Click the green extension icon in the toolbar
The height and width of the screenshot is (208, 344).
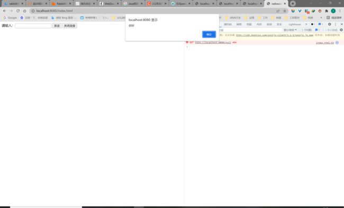tap(313, 11)
